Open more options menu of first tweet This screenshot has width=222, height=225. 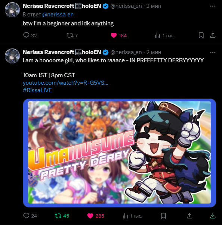[x=213, y=6]
